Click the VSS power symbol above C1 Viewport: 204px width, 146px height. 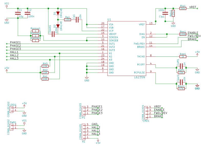7,5
